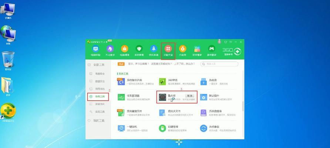Open the 查找大文件 tool icon
330x148 pixels.
pyautogui.click(x=162, y=112)
